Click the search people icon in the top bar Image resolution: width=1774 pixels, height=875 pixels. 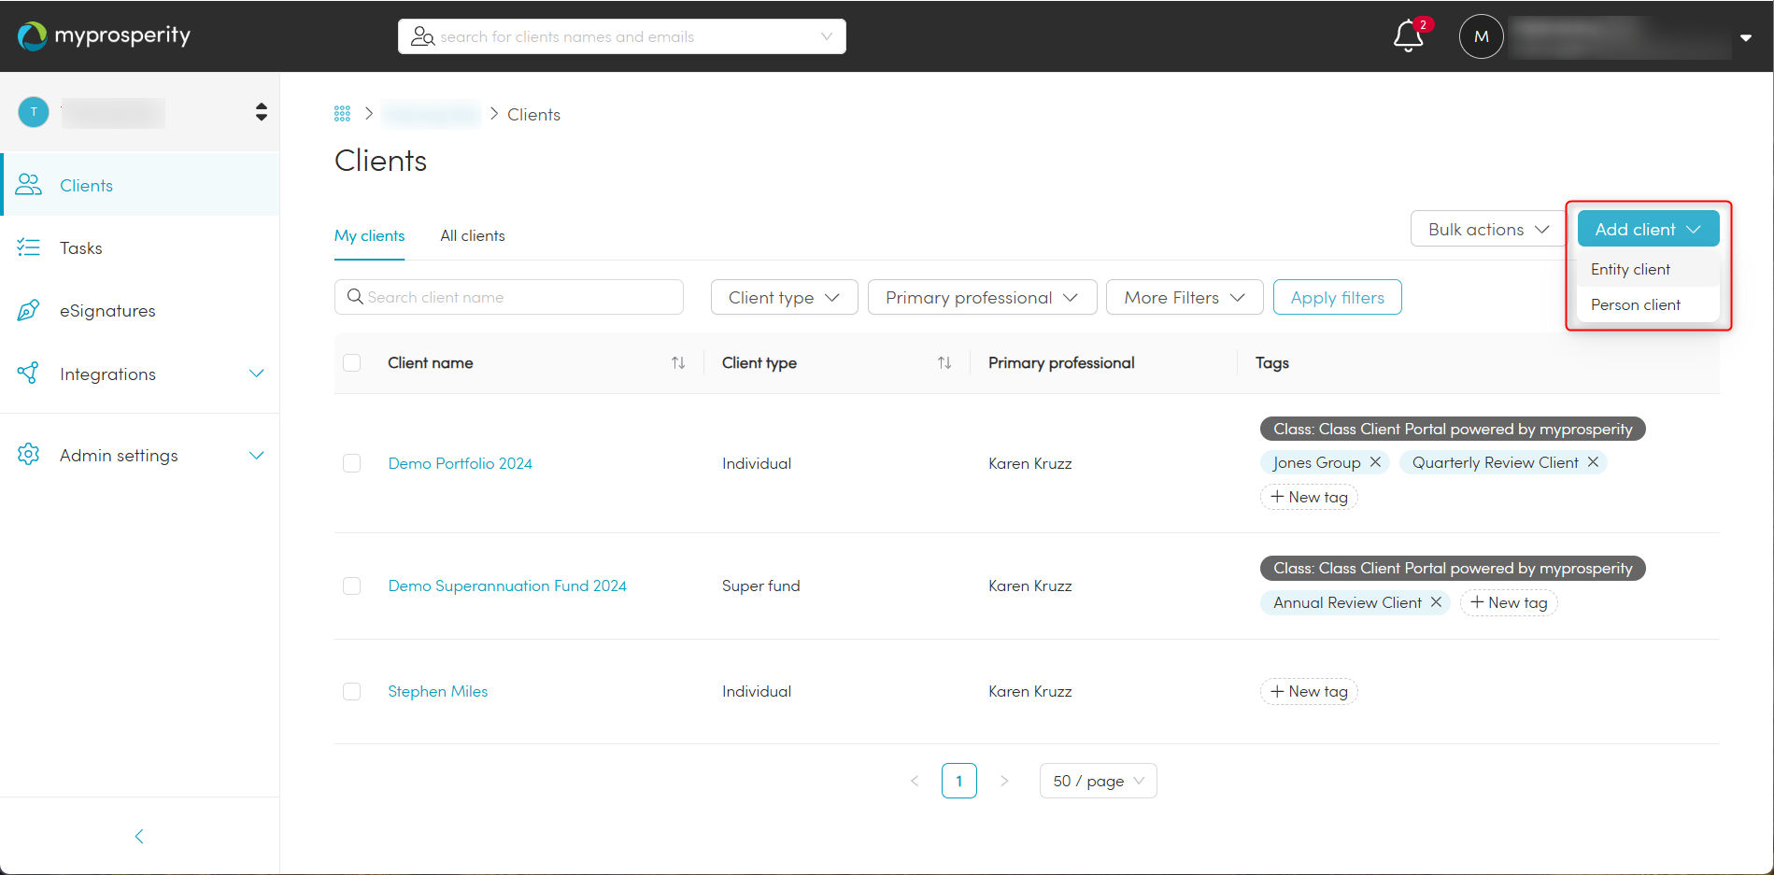422,36
